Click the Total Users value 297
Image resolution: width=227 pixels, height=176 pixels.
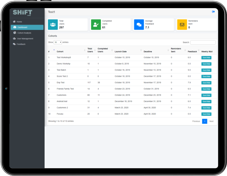coord(61,27)
